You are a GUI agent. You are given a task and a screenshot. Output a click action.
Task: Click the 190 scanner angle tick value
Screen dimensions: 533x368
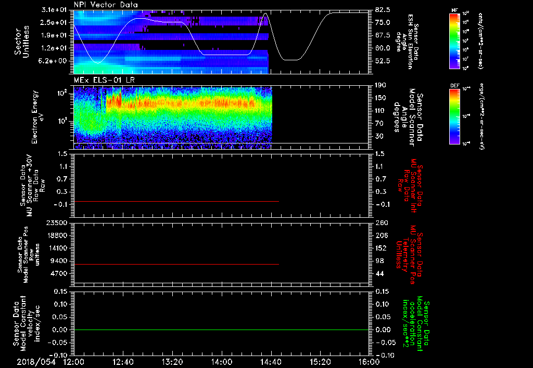(x=380, y=85)
